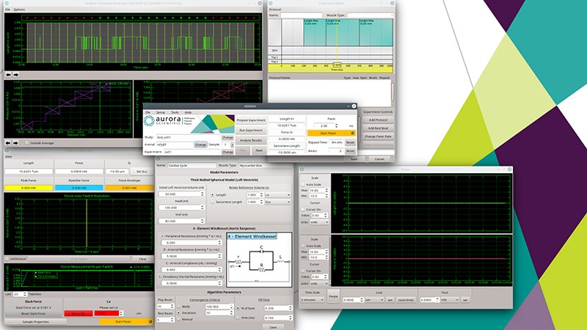Choose the RMSE convergence criteria
Image resolution: width=587 pixels, height=330 pixels.
tap(179, 307)
